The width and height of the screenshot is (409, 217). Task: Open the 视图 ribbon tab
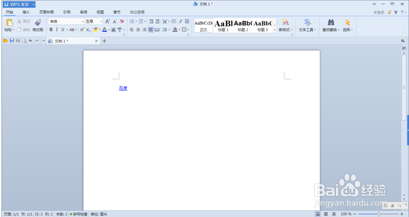coord(100,12)
